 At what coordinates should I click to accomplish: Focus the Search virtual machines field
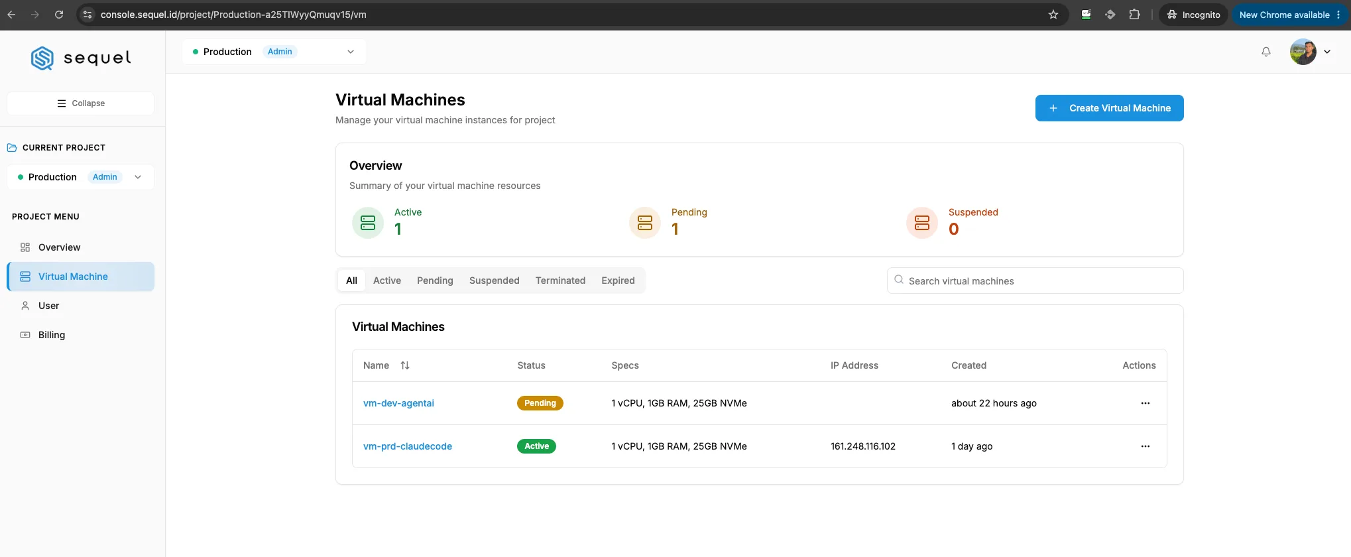point(1035,280)
